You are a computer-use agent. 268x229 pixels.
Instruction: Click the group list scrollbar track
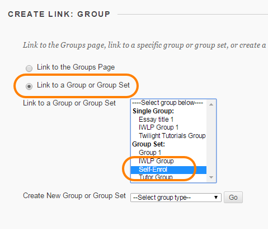(211, 141)
